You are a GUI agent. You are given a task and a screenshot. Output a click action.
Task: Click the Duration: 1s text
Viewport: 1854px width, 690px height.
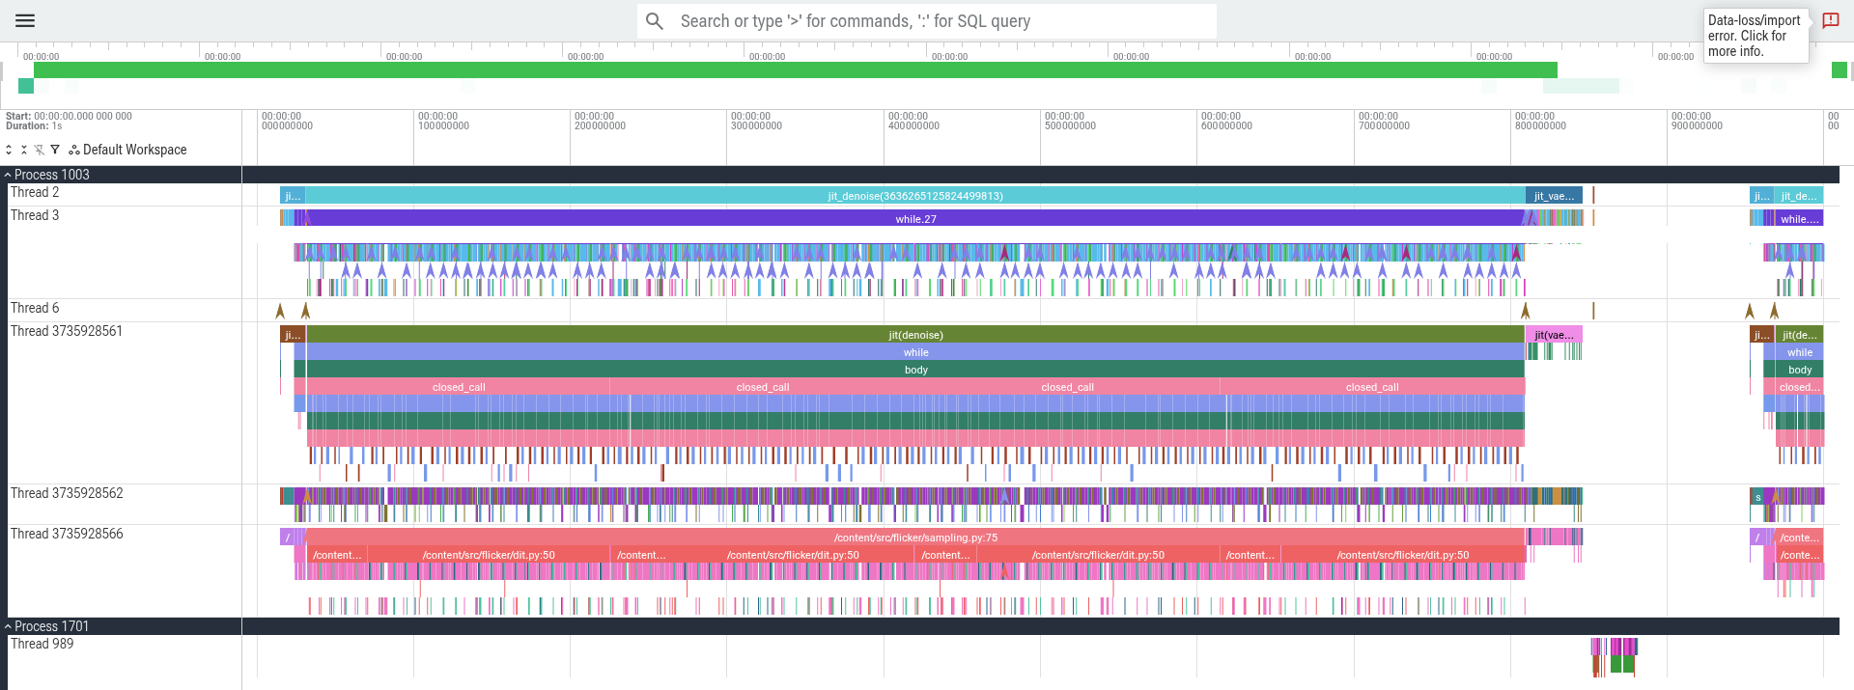tap(34, 126)
